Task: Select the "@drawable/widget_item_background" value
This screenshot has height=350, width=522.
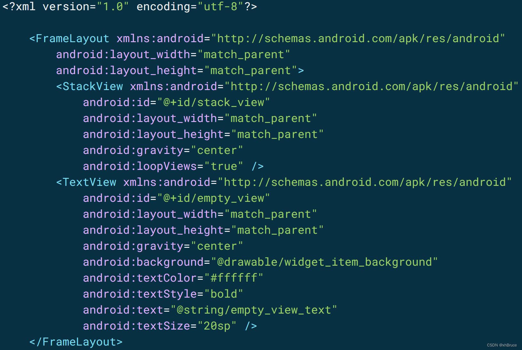Action: click(x=324, y=262)
